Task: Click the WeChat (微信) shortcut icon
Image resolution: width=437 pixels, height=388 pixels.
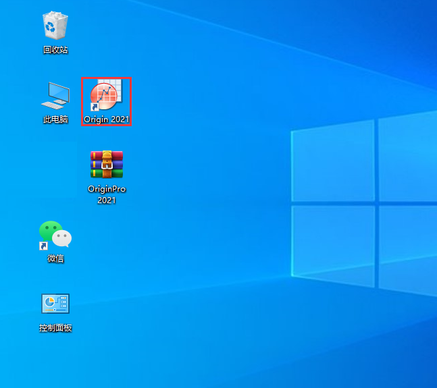Action: click(x=55, y=235)
